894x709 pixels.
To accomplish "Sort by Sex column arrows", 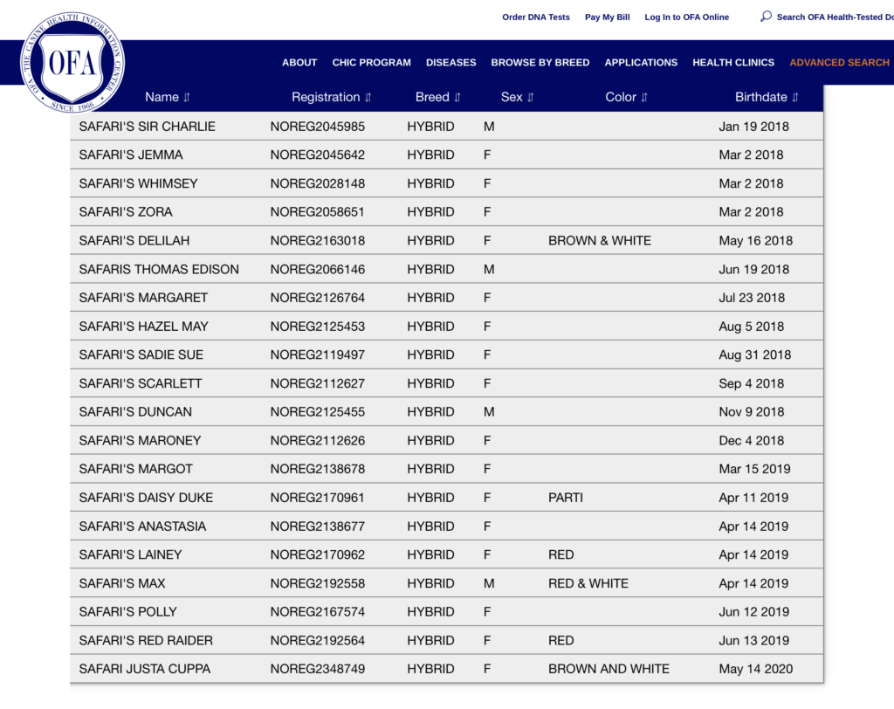I will [530, 98].
